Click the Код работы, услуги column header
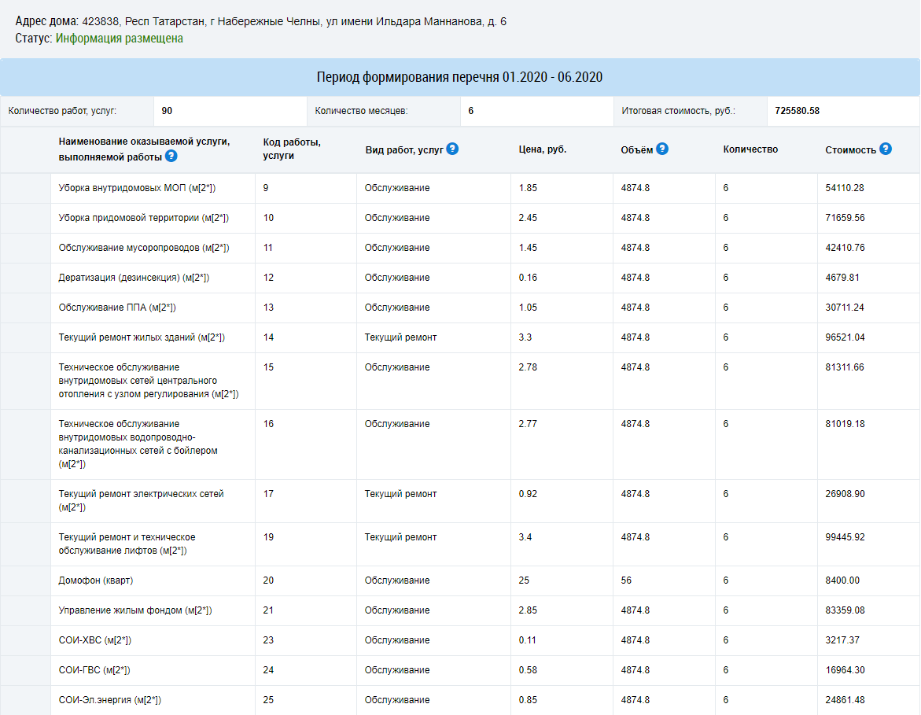The height and width of the screenshot is (715, 921). point(291,149)
